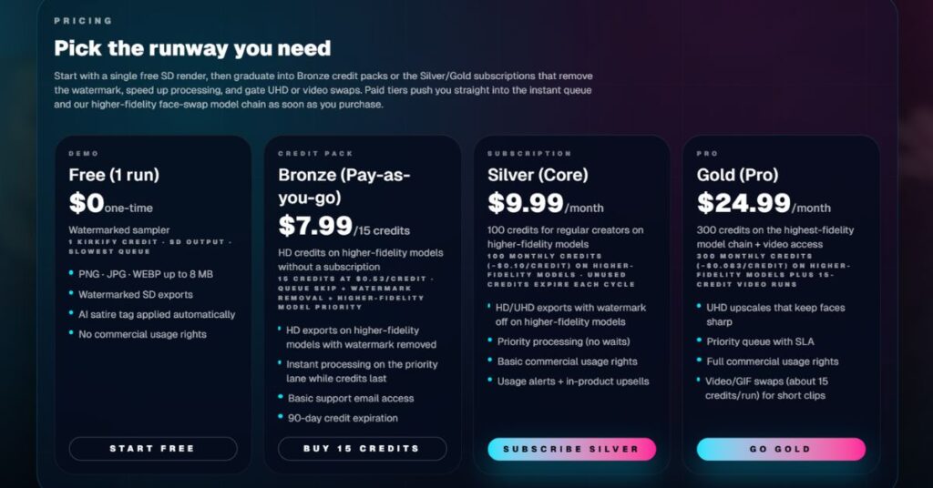Click the Gold (Pro) plan heading

coord(738,175)
